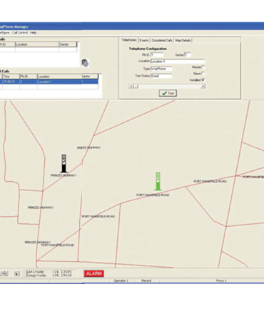Click the zoom out magnifier icon
Screen dimensions: 264x322
coord(5,273)
